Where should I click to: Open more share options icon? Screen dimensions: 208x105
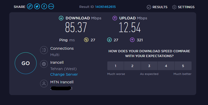tap(51, 6)
